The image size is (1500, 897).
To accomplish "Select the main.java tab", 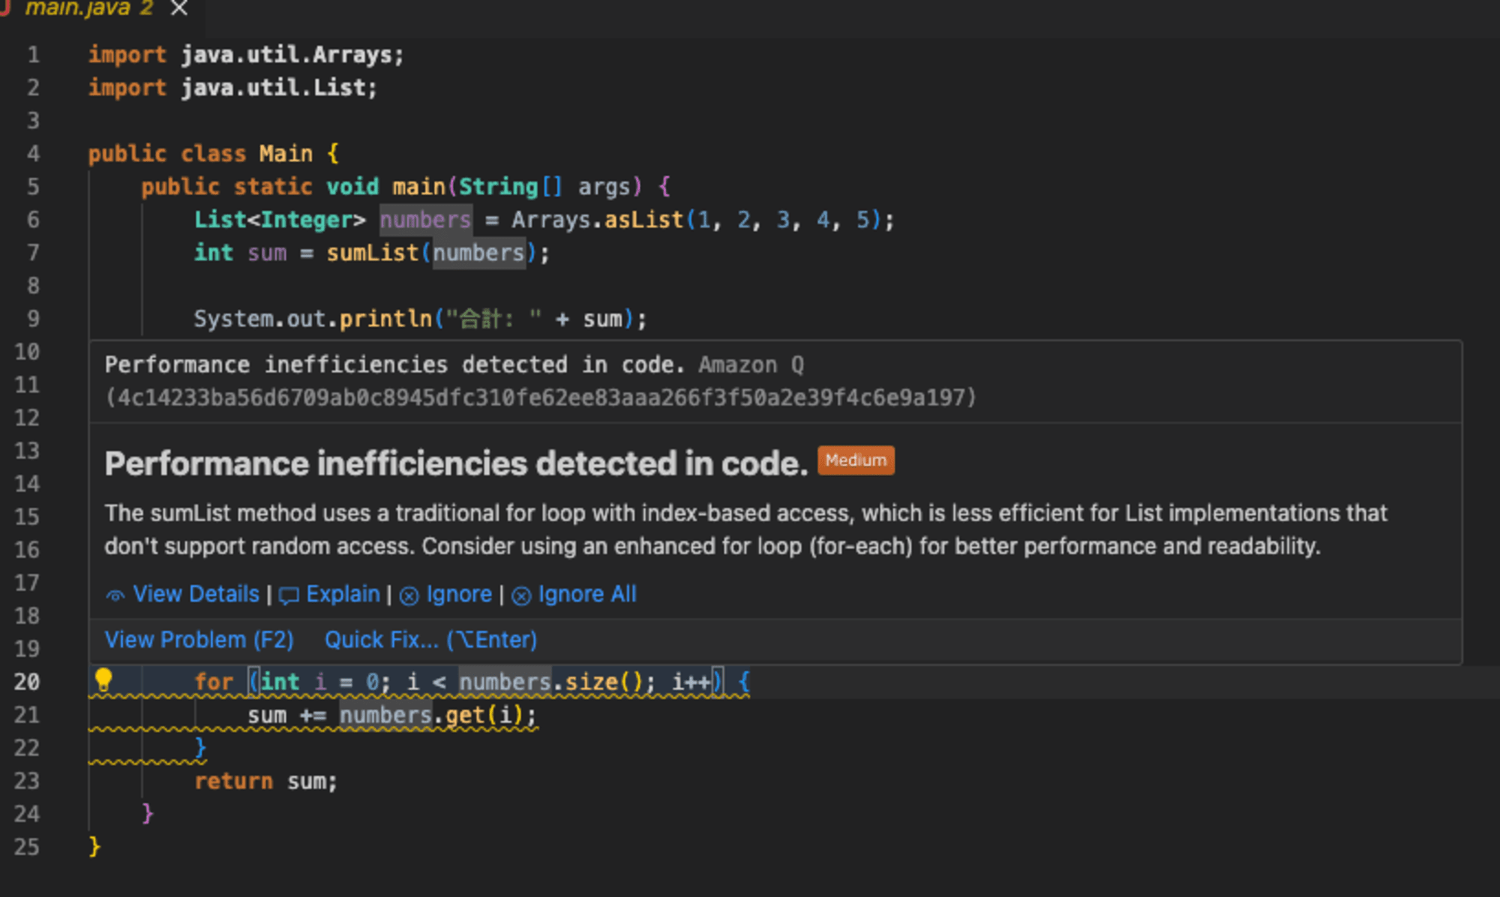I will [x=90, y=8].
